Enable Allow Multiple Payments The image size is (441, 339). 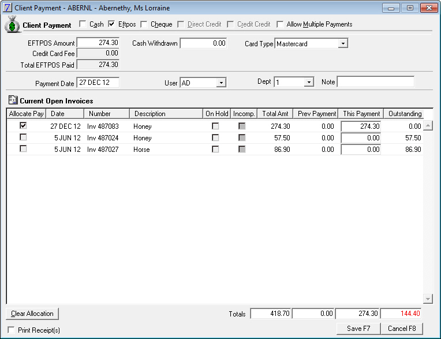pyautogui.click(x=280, y=24)
